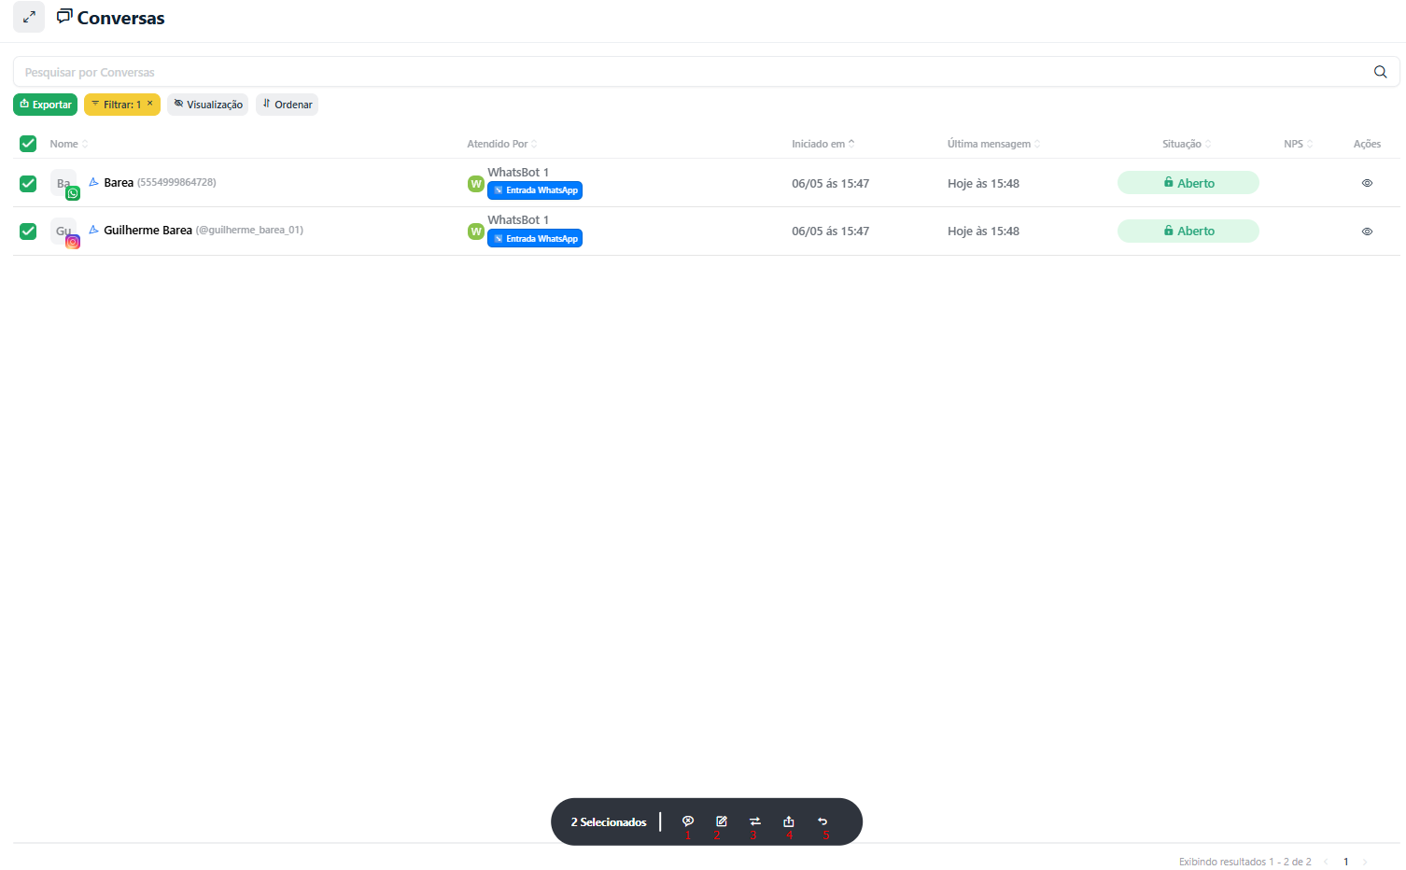Click the Barea avatar with WhatsApp badge
Screen dimensions: 1406x870
coord(63,183)
